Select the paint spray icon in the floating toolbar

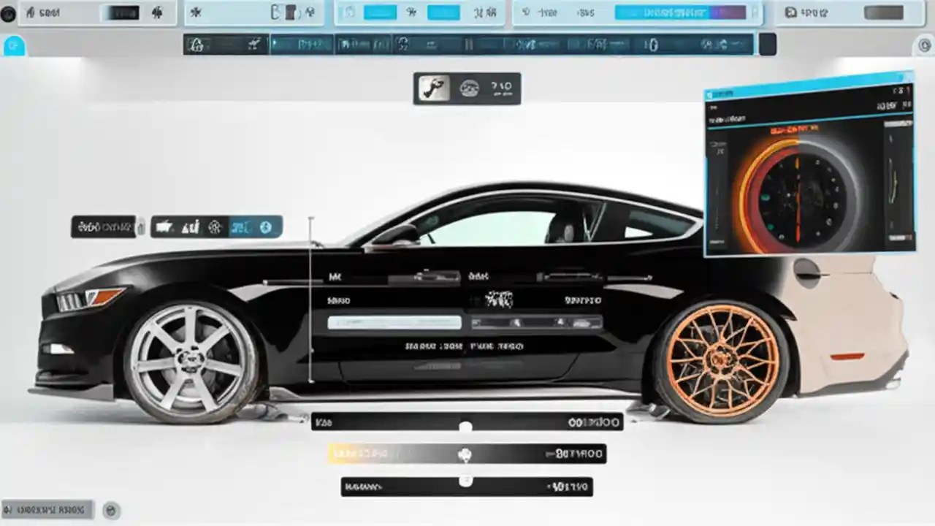coord(165,227)
